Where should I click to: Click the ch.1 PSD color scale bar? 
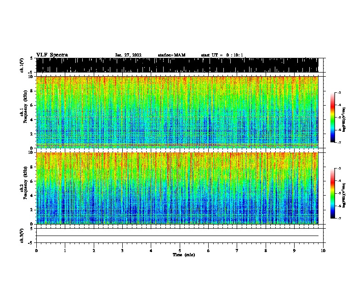[x=333, y=117]
